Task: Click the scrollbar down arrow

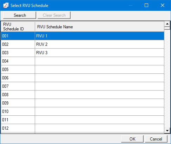Action: pyautogui.click(x=167, y=131)
